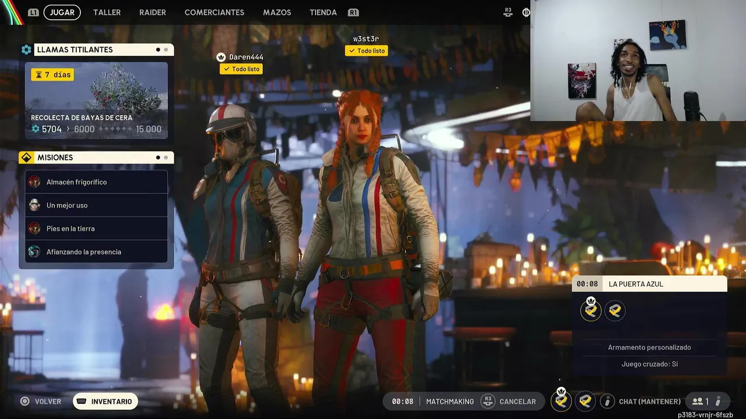Open the MISIONES panel header
Screen dimensions: 746x419
[x=104, y=158]
